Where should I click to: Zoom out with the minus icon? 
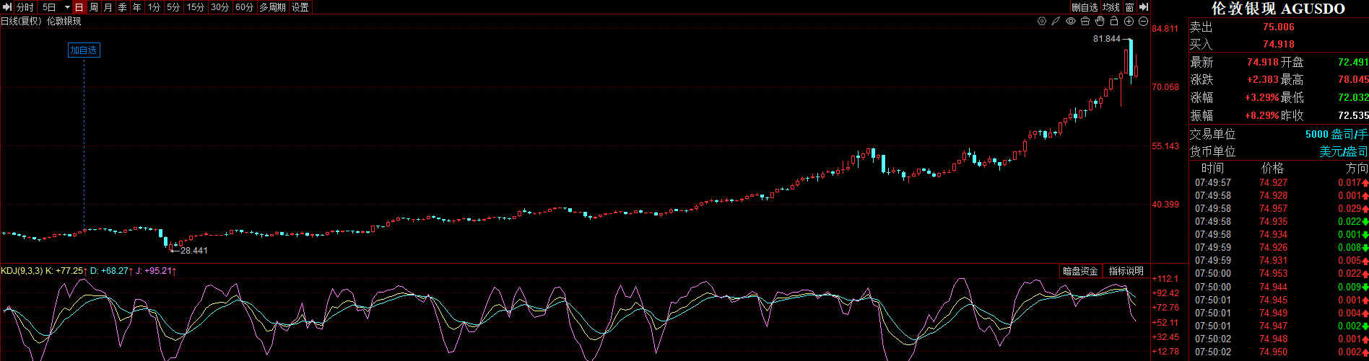tap(1143, 22)
